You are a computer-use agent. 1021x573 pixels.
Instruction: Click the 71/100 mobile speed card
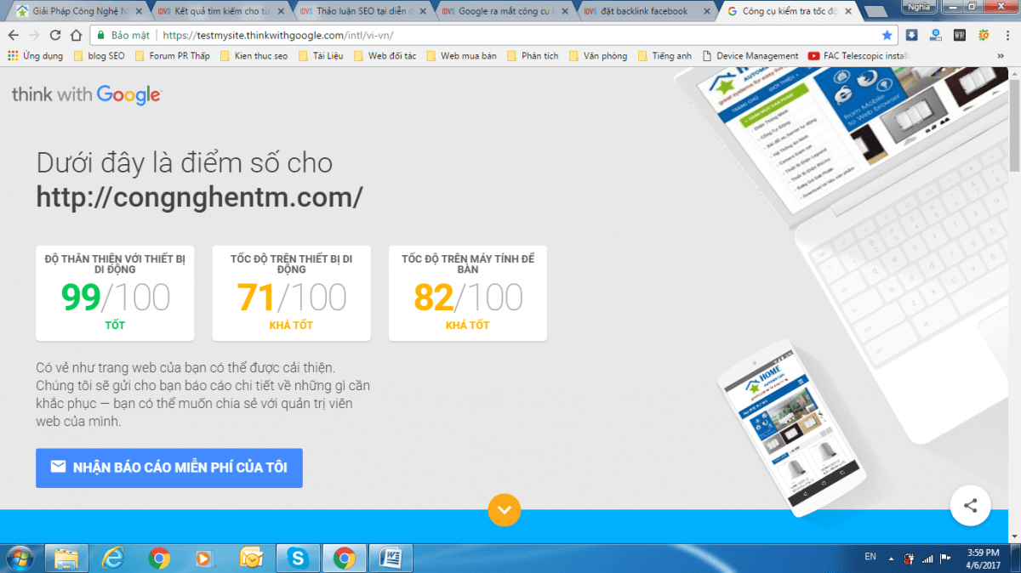[291, 293]
